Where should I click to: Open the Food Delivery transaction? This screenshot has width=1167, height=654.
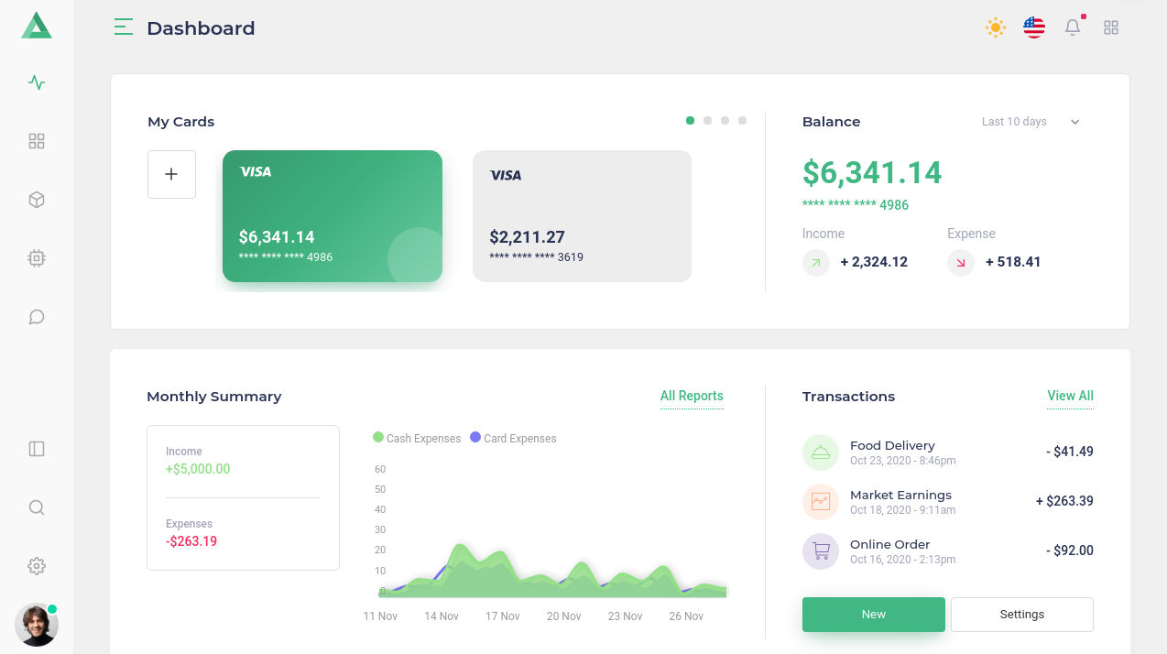pyautogui.click(x=891, y=452)
